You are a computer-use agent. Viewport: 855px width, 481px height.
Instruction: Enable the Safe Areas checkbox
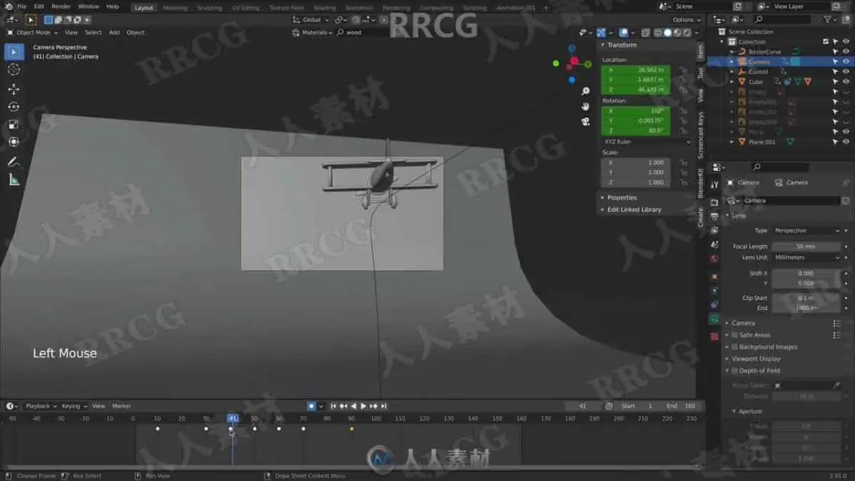click(735, 335)
